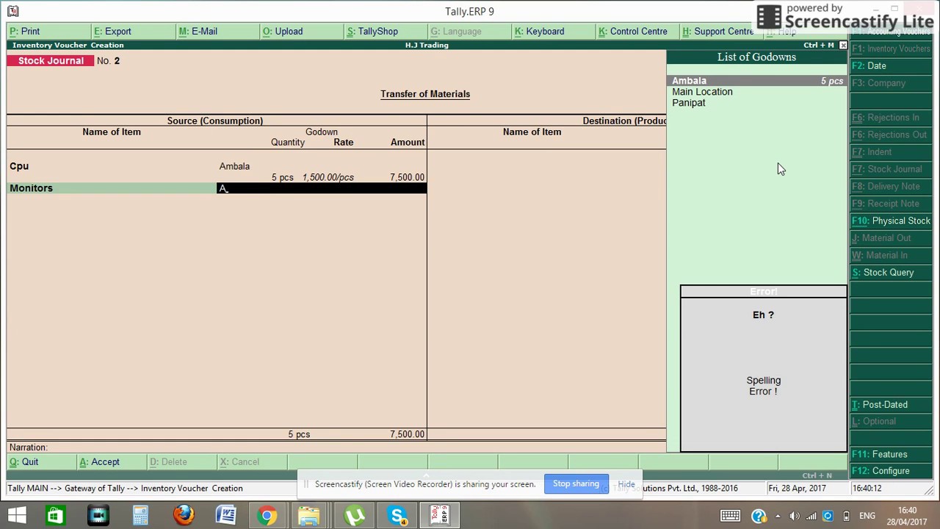Click 5 pcs quantity for Cpu
The width and height of the screenshot is (940, 529).
click(282, 177)
